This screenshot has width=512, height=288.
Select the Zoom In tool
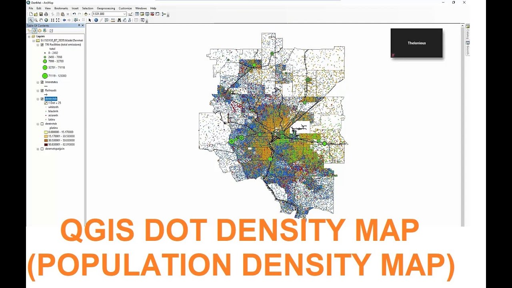pos(31,20)
